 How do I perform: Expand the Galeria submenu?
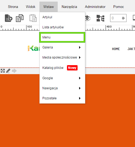pyautogui.click(x=62, y=47)
